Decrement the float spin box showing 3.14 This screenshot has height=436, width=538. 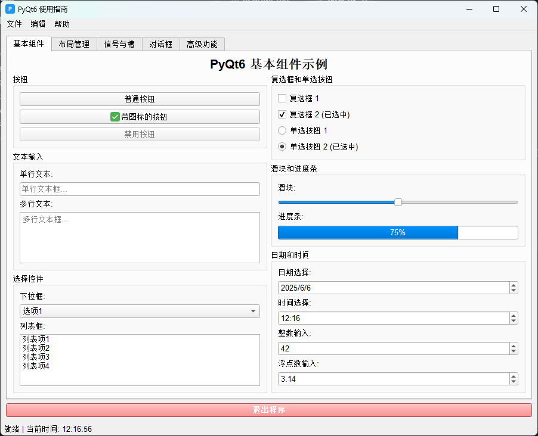[513, 382]
